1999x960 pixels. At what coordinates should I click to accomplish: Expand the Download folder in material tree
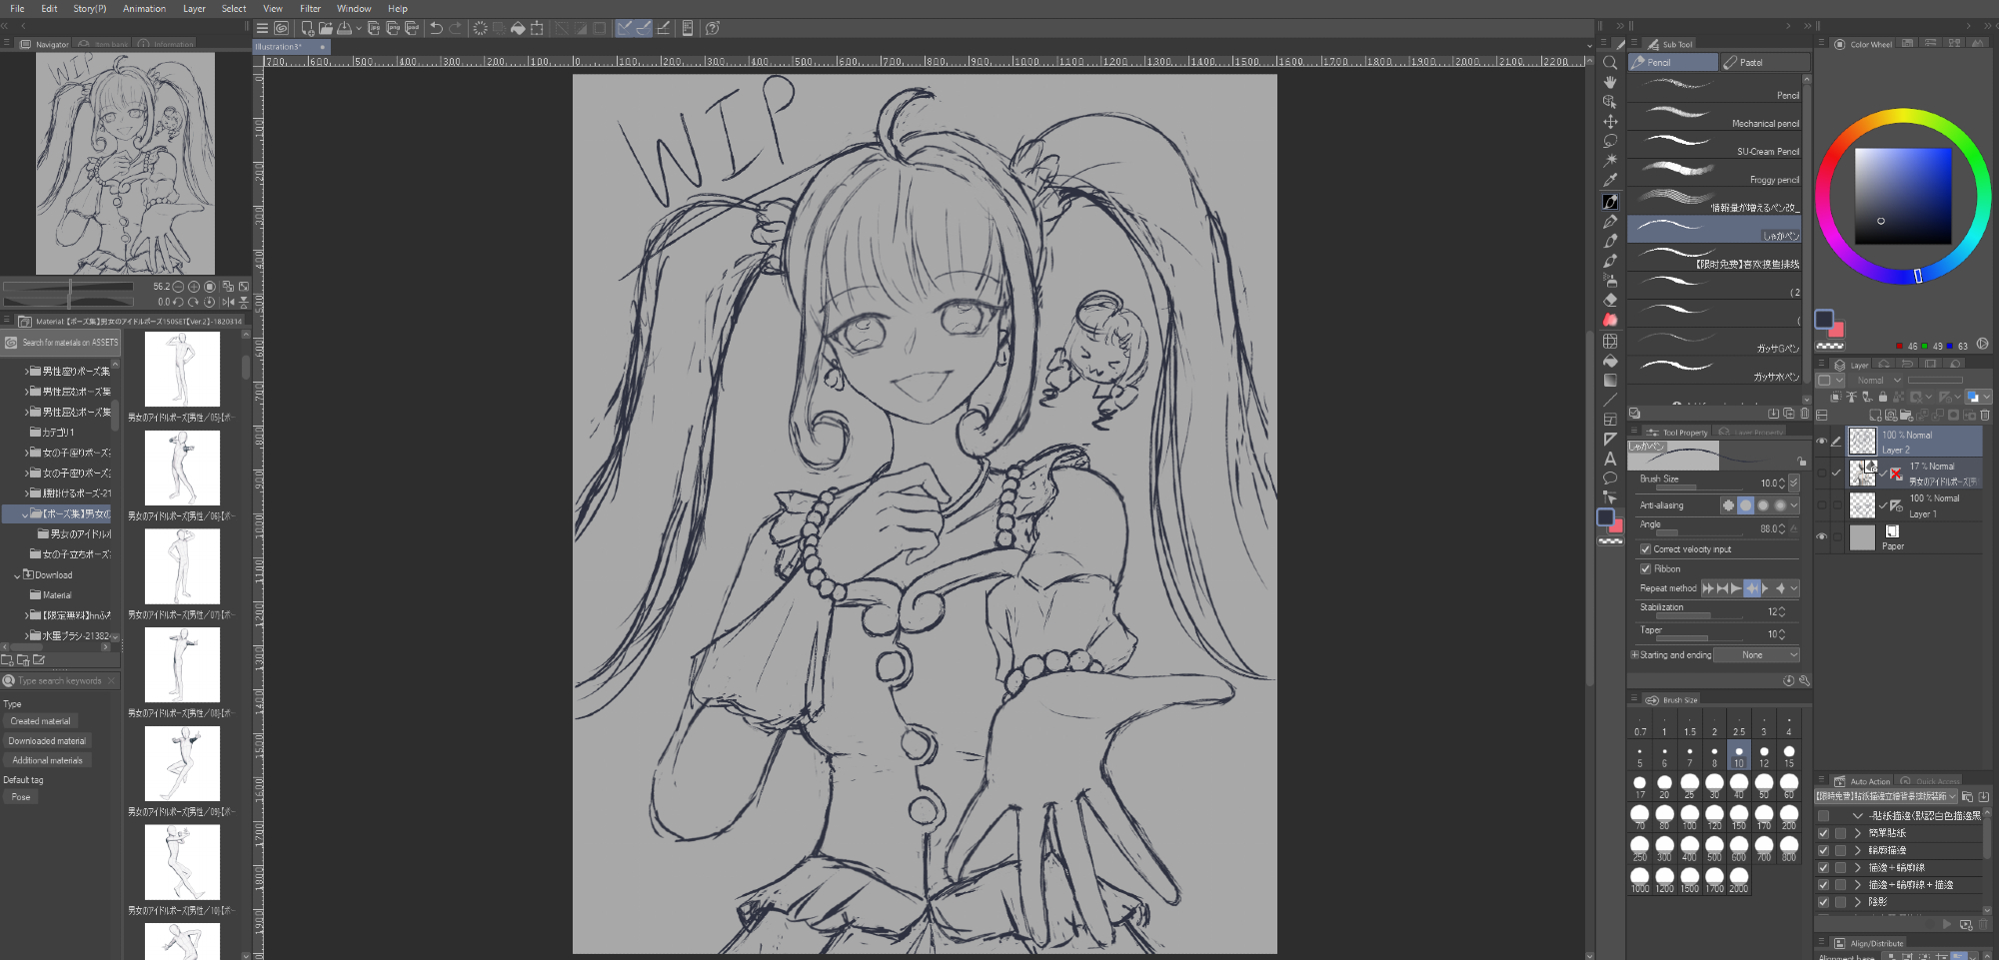[18, 575]
